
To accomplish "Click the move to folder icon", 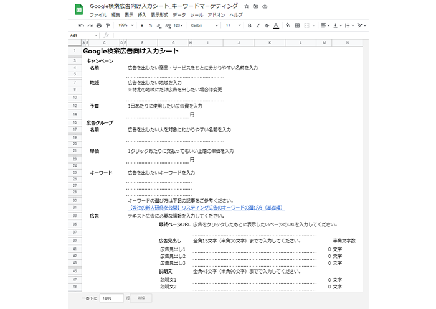I will point(255,6).
